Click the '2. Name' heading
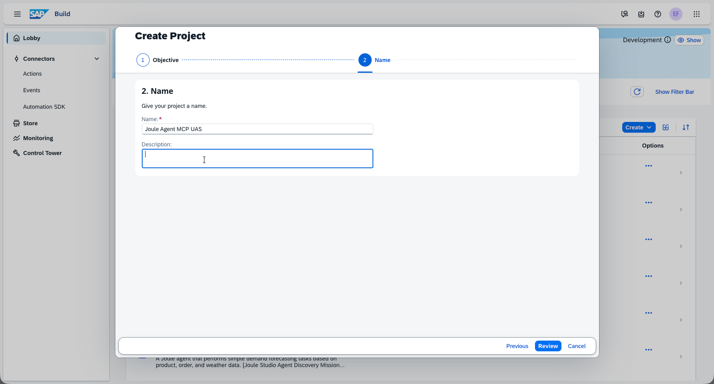 pos(157,91)
